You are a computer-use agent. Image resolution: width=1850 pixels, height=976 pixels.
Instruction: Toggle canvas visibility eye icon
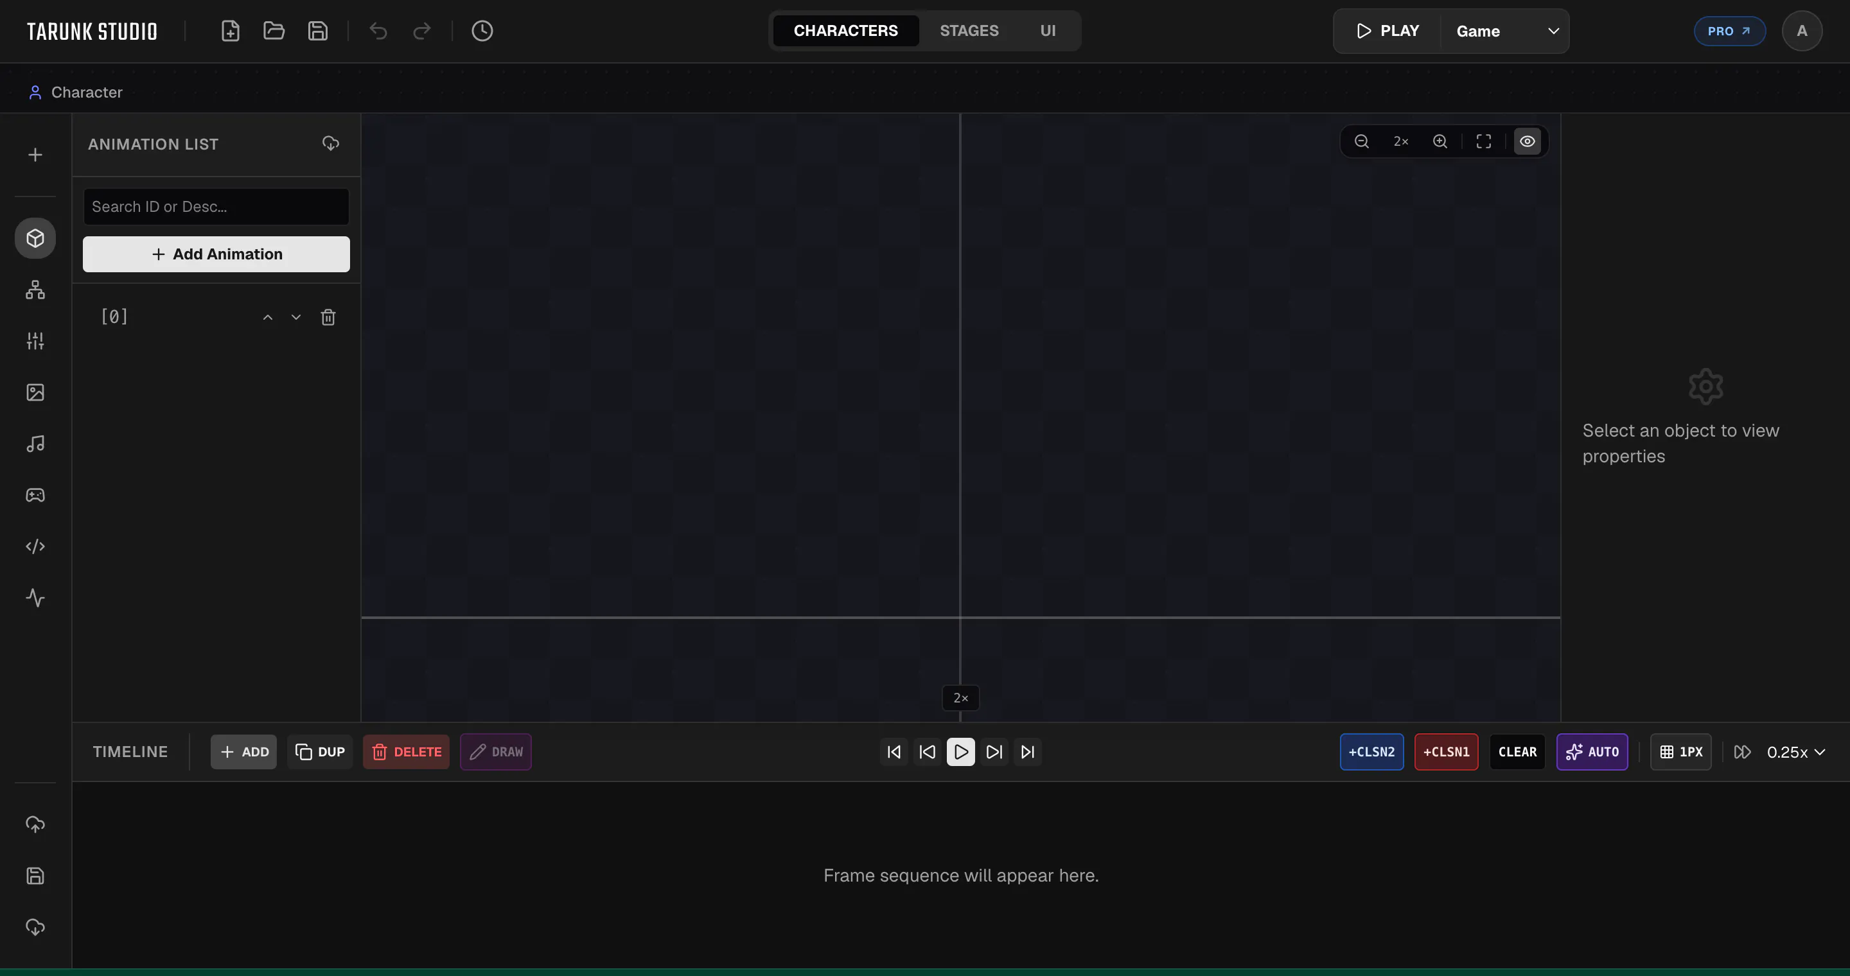click(1528, 141)
